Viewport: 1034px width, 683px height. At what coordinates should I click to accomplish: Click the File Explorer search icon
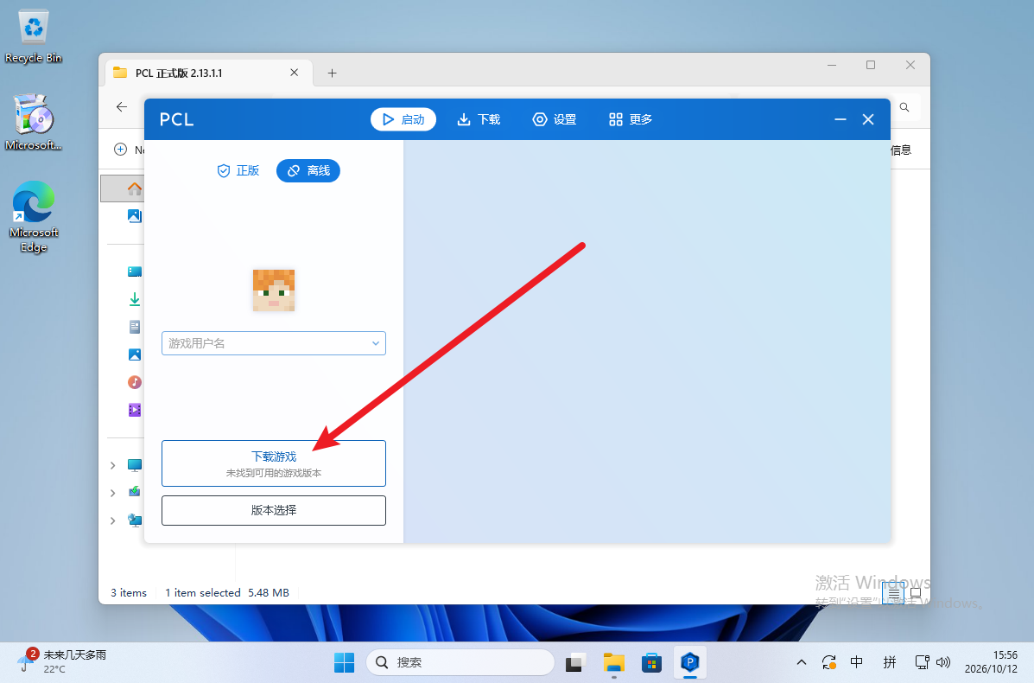(x=904, y=107)
